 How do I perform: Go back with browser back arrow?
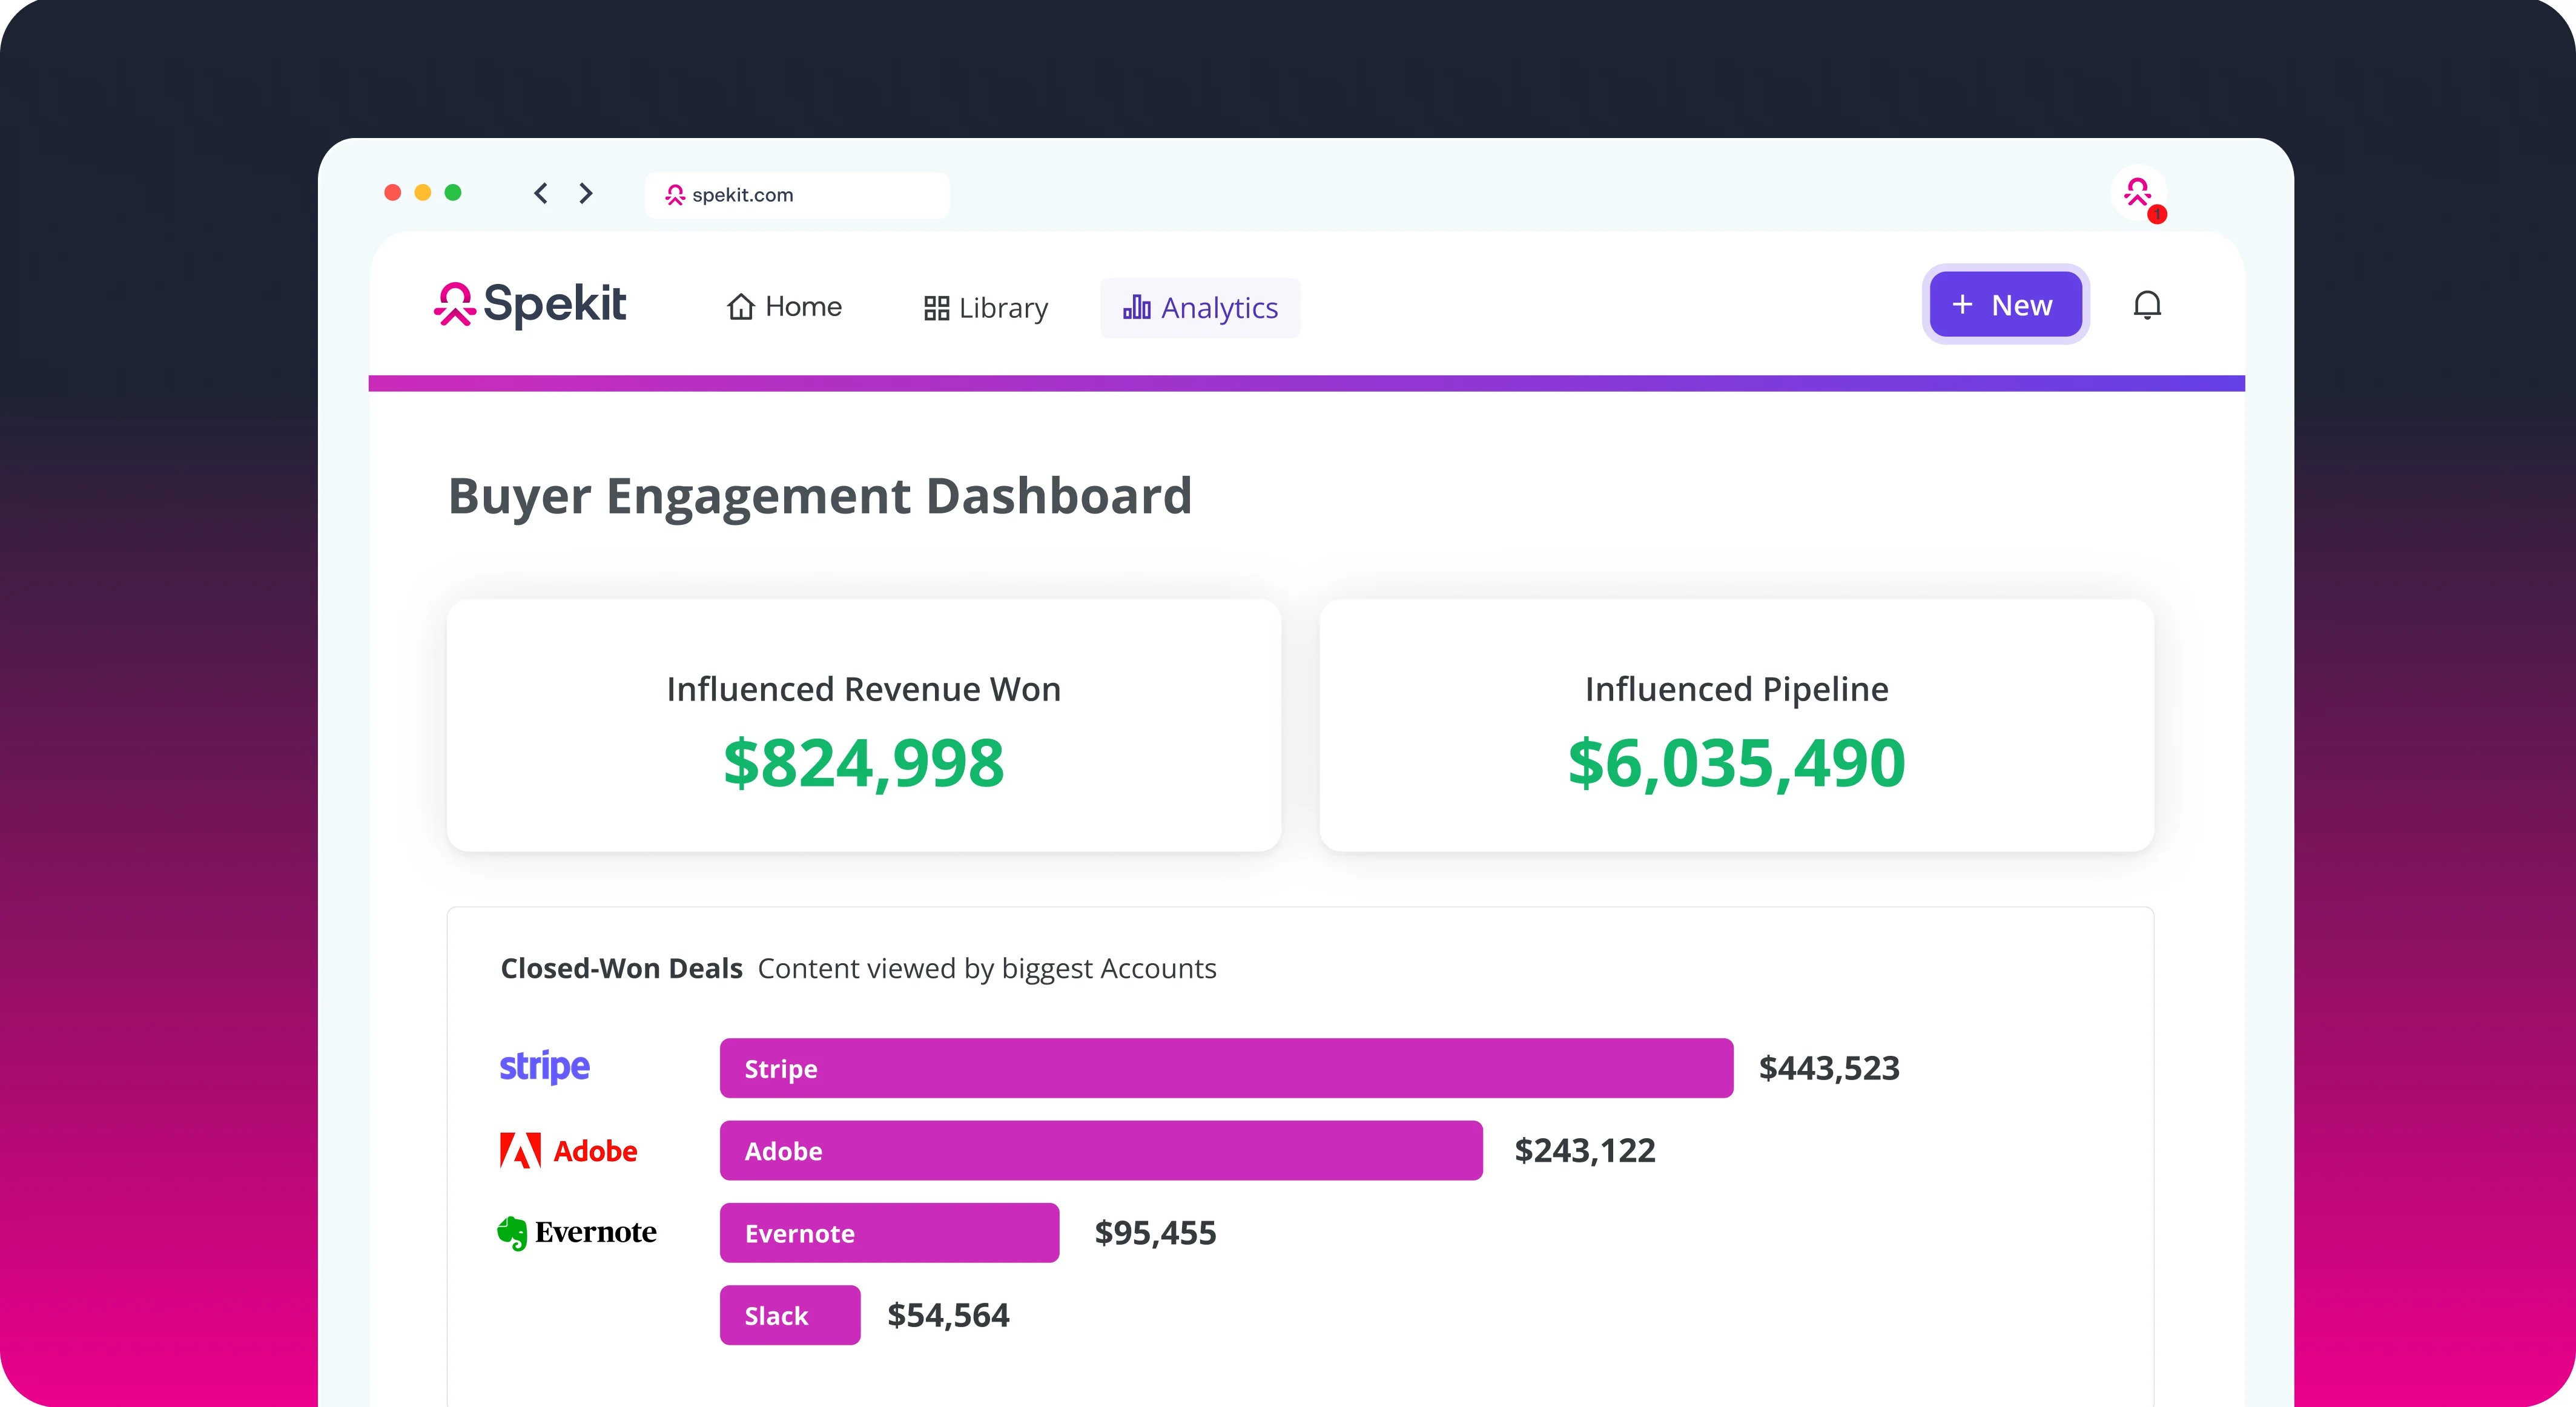pos(541,193)
